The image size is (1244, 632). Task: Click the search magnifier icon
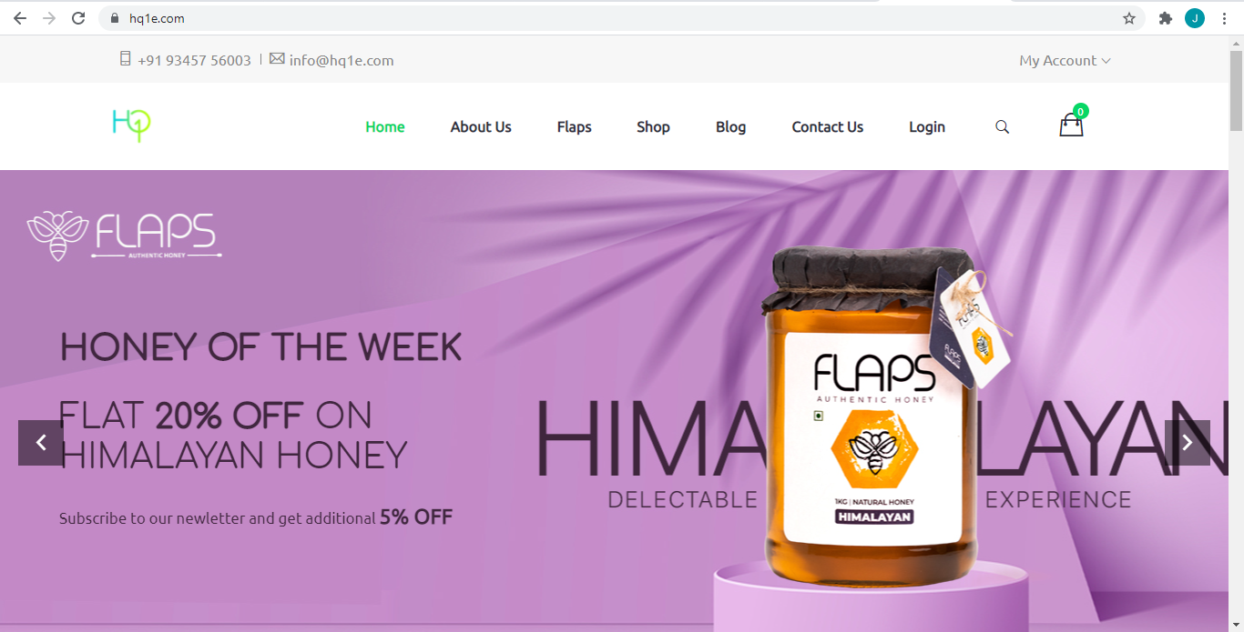1002,127
